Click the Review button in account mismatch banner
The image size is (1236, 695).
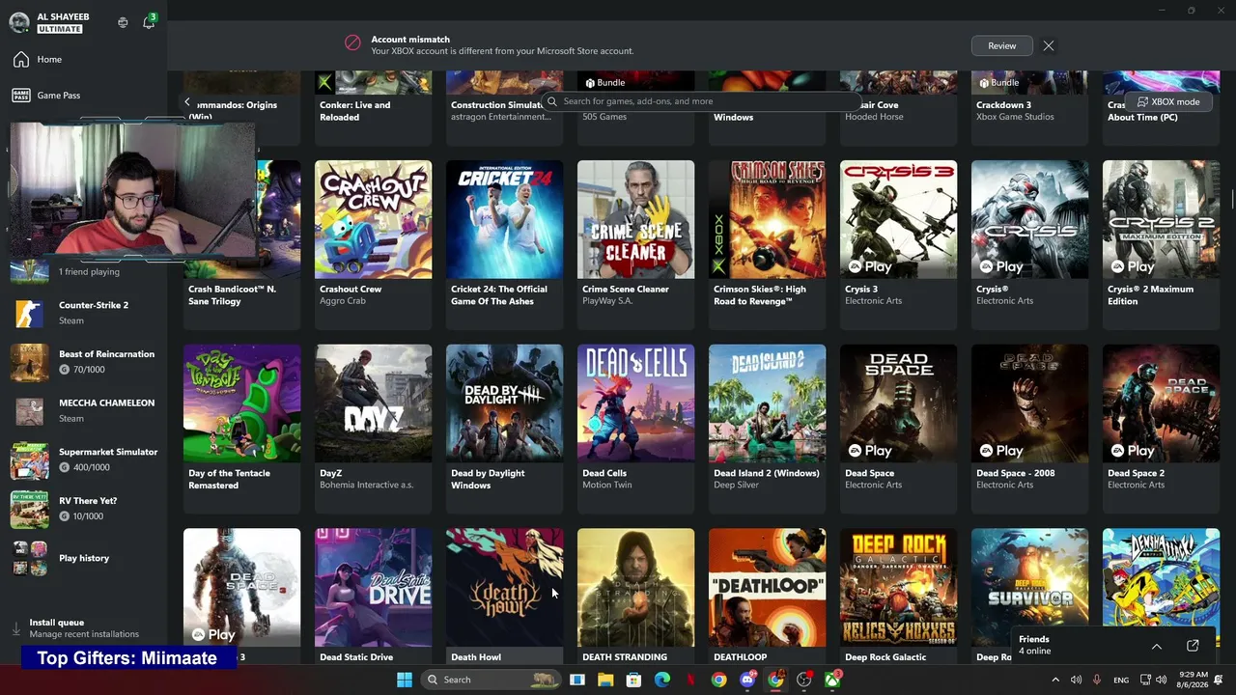pos(1002,45)
